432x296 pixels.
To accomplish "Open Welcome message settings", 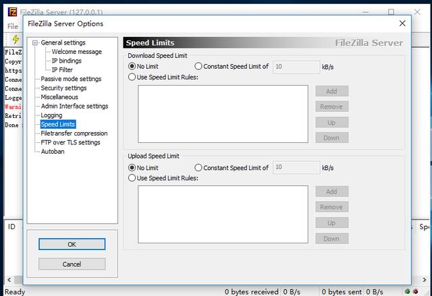I will coord(76,52).
